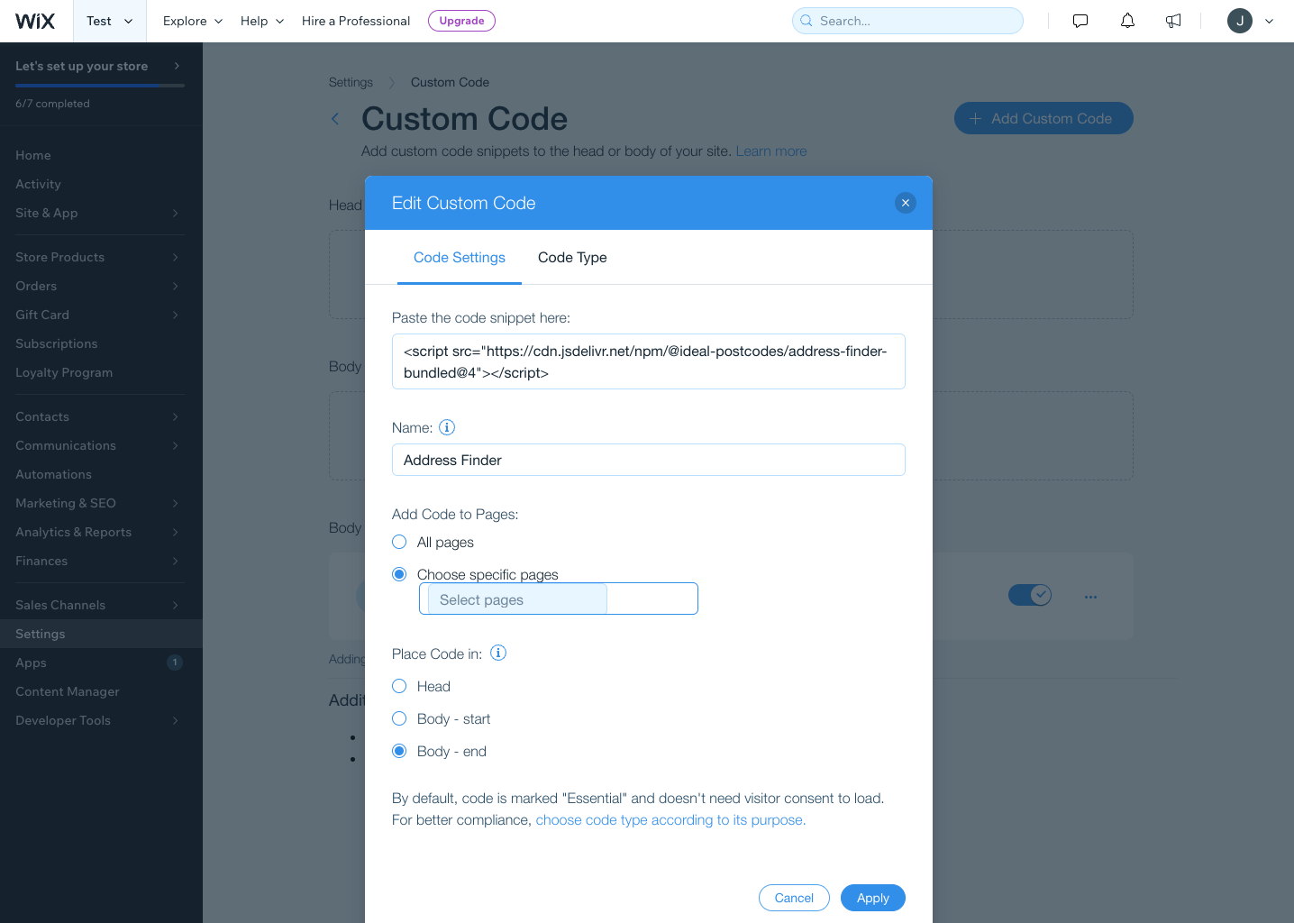Image resolution: width=1294 pixels, height=923 pixels.
Task: Select the All pages radio button
Action: 399,542
